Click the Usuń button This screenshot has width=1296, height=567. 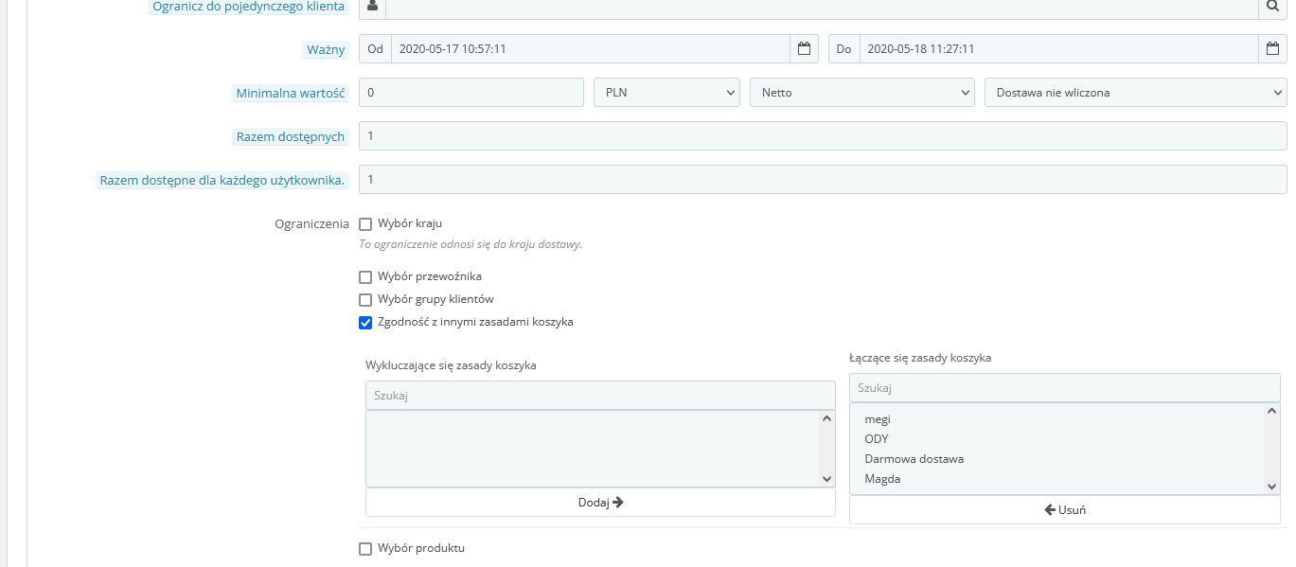point(1065,510)
